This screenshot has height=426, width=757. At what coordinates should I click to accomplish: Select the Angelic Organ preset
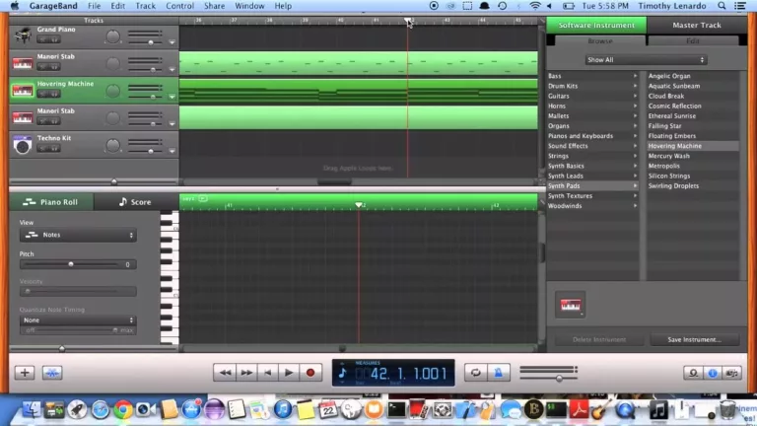[669, 76]
